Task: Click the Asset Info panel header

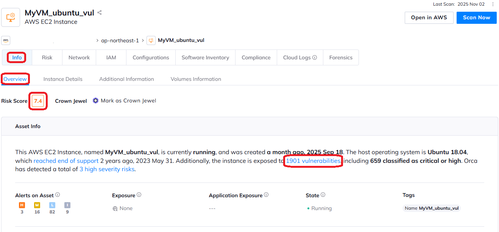Action: point(250,126)
